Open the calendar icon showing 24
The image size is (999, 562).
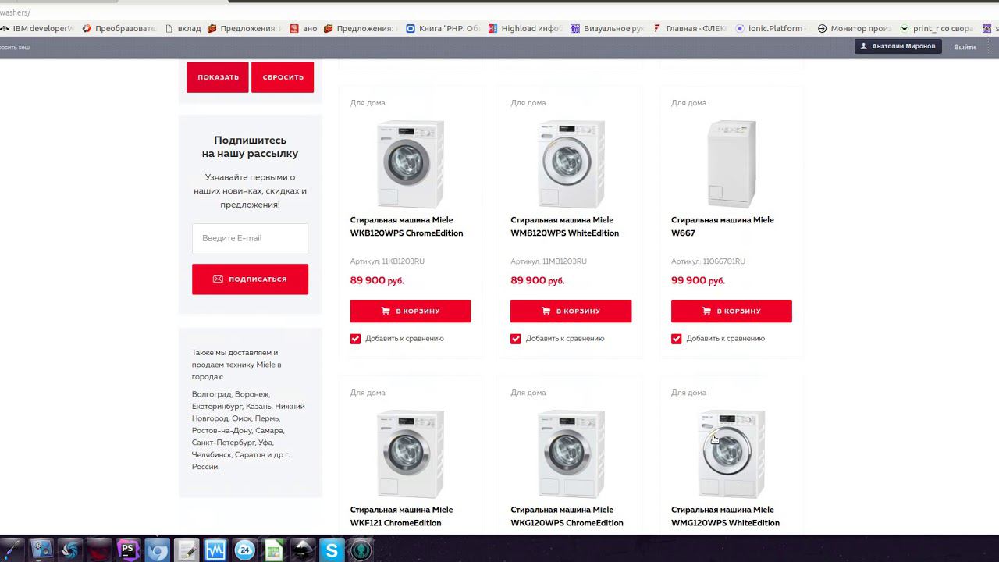pyautogui.click(x=245, y=550)
